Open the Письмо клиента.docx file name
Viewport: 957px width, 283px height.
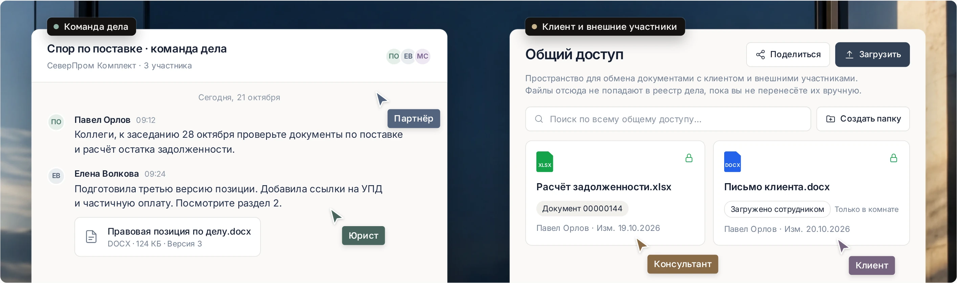pyautogui.click(x=777, y=187)
